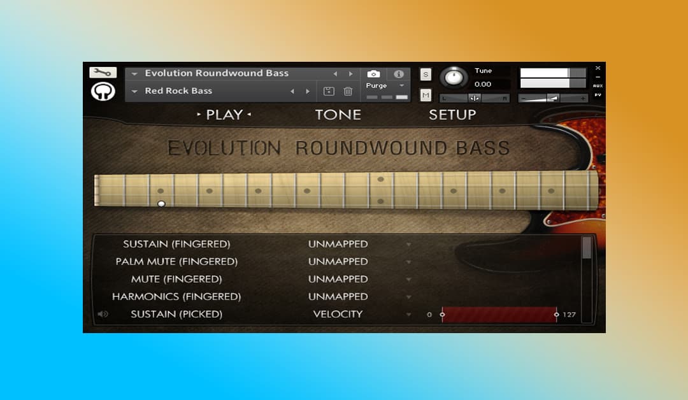Toggle the PV button

click(x=598, y=95)
